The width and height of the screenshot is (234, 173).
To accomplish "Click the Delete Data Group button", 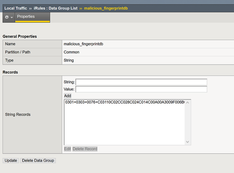I will pos(38,160).
